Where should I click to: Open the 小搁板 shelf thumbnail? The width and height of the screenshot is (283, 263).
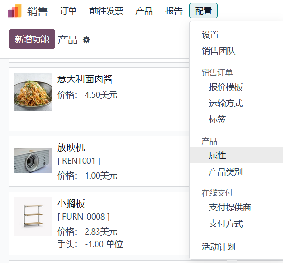pyautogui.click(x=33, y=216)
